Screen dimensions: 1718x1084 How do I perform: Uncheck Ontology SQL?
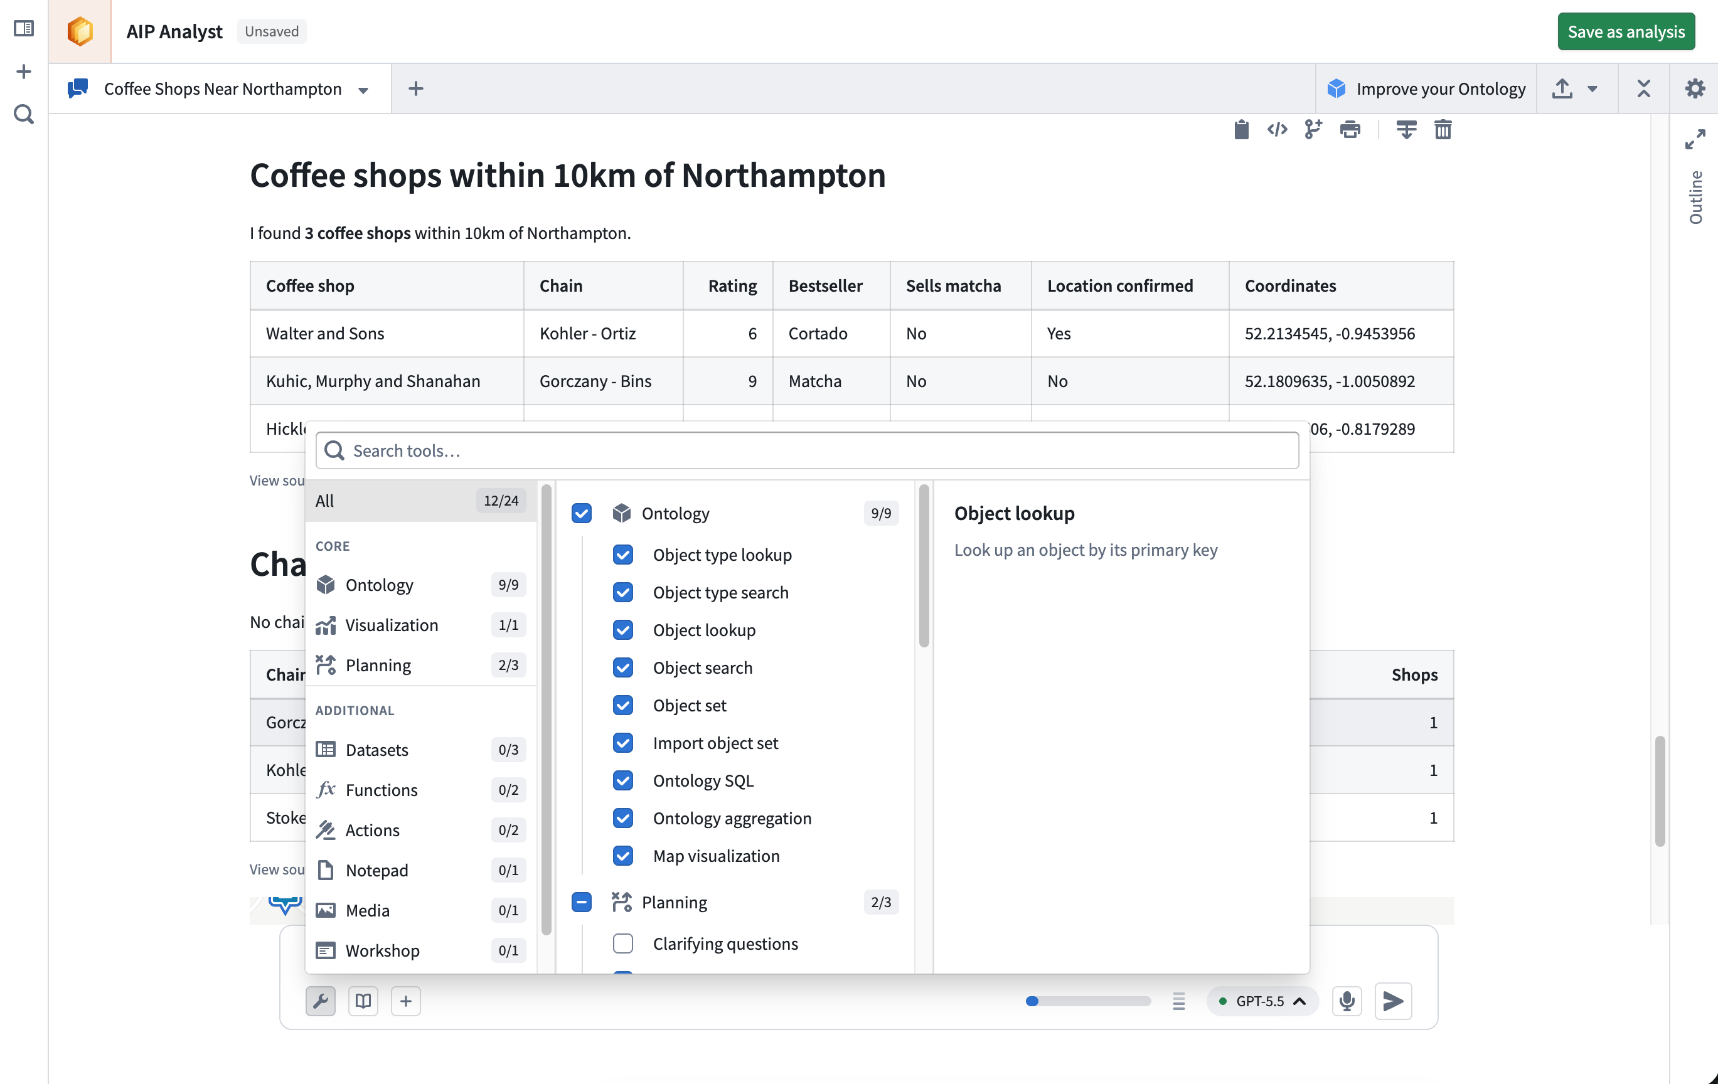coord(623,781)
